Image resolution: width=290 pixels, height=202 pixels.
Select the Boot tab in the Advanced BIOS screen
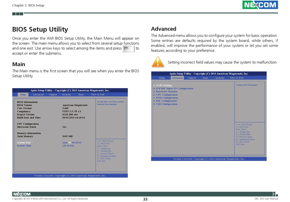(x=205, y=78)
